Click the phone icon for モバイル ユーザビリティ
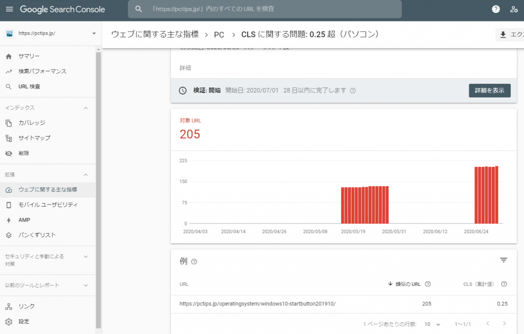The height and width of the screenshot is (334, 524). pyautogui.click(x=9, y=205)
